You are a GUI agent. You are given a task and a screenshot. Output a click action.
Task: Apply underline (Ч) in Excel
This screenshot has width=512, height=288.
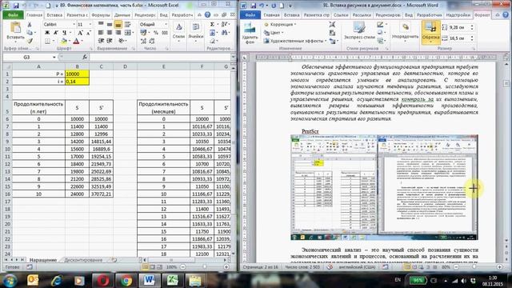pyautogui.click(x=64, y=33)
